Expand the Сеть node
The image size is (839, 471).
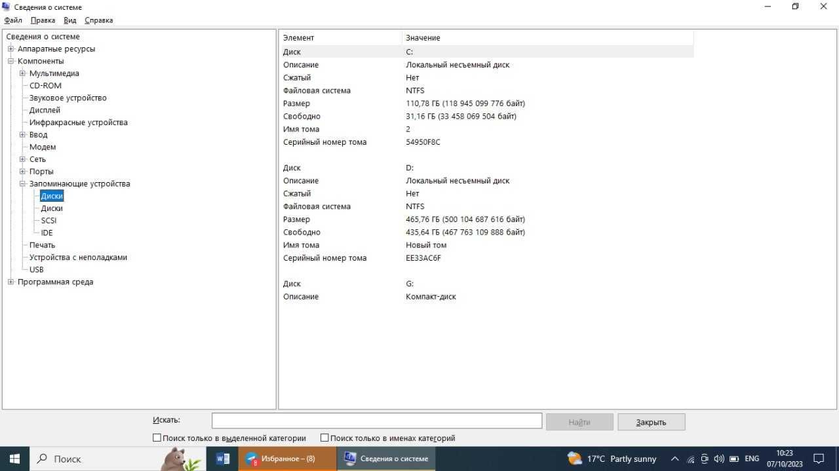pyautogui.click(x=23, y=159)
